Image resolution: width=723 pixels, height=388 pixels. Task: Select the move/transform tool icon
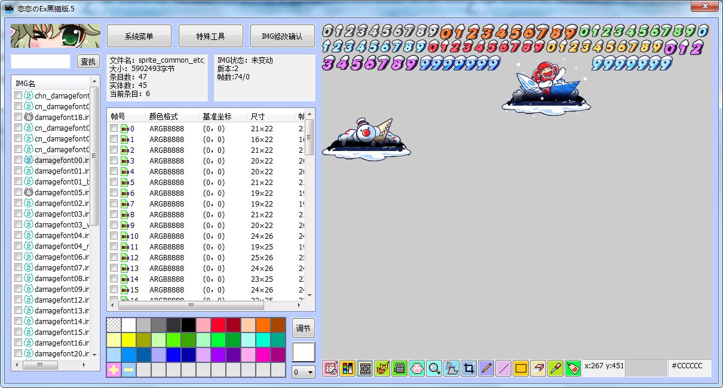click(452, 368)
